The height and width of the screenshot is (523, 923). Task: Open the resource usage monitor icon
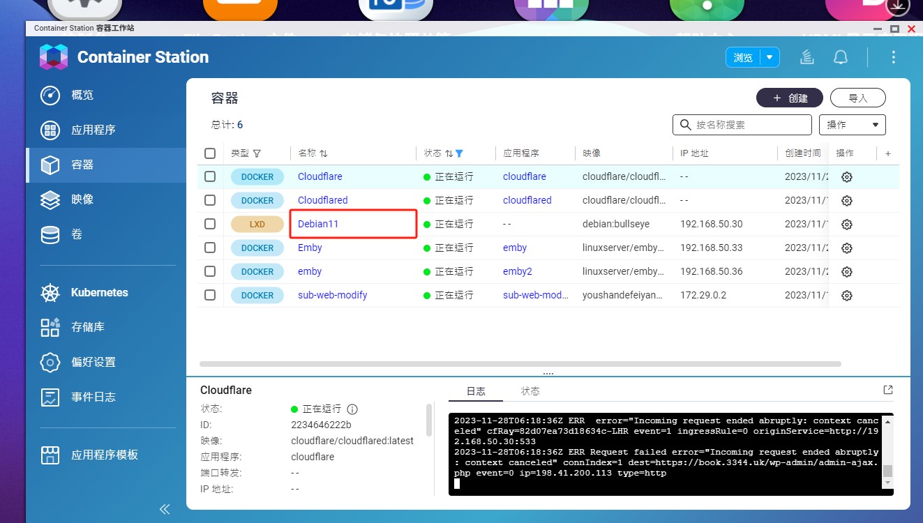click(806, 57)
